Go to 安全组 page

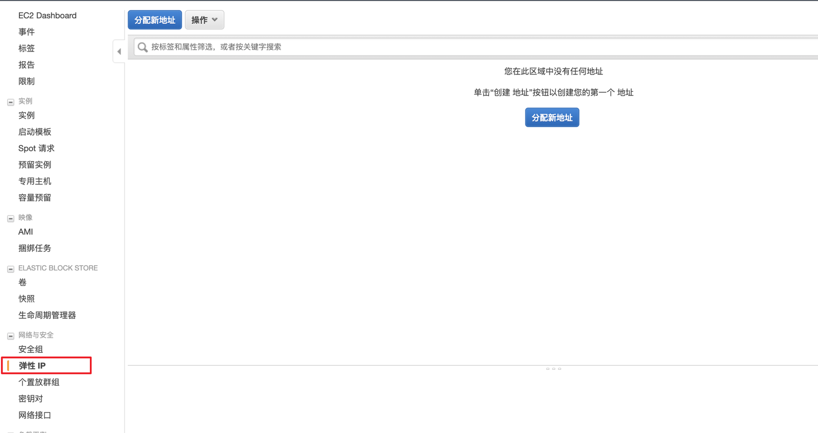point(31,349)
